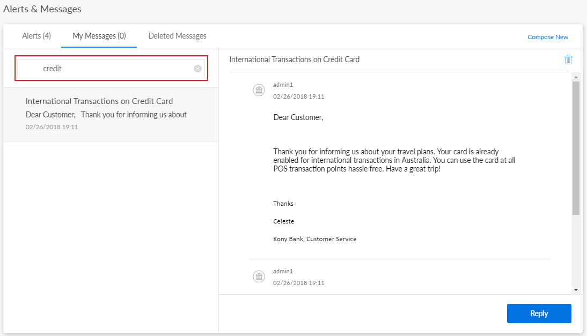Screen dimensions: 587x336
Task: Click the Alerts & Messages page heading
Action: tap(42, 9)
